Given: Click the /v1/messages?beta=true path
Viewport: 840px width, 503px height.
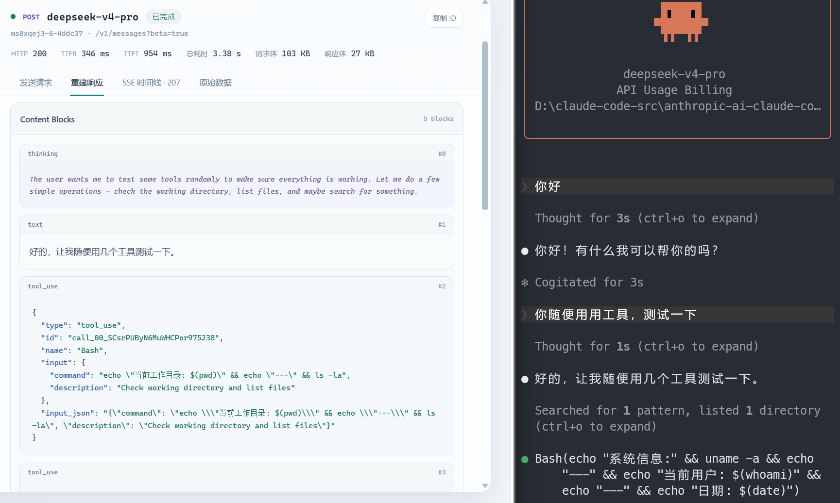Looking at the screenshot, I should (x=142, y=34).
